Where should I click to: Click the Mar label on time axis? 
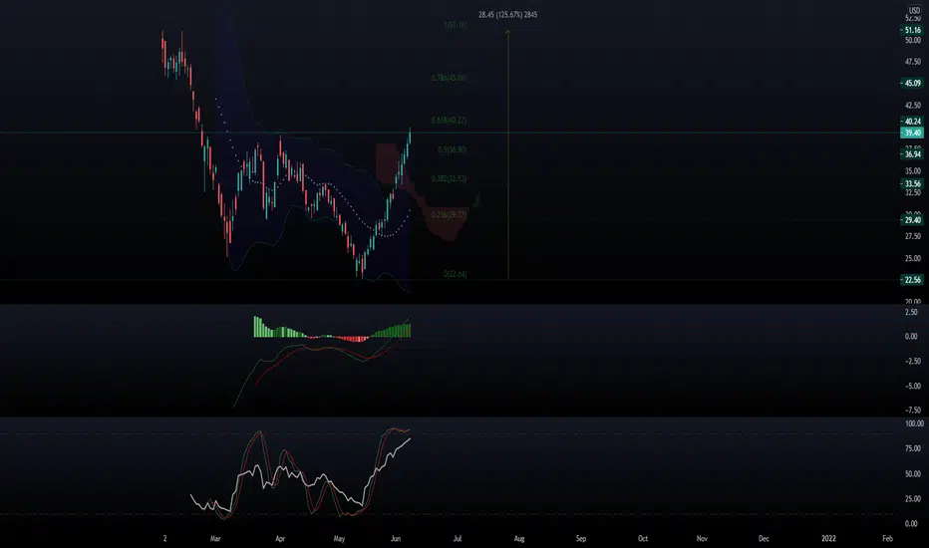215,538
